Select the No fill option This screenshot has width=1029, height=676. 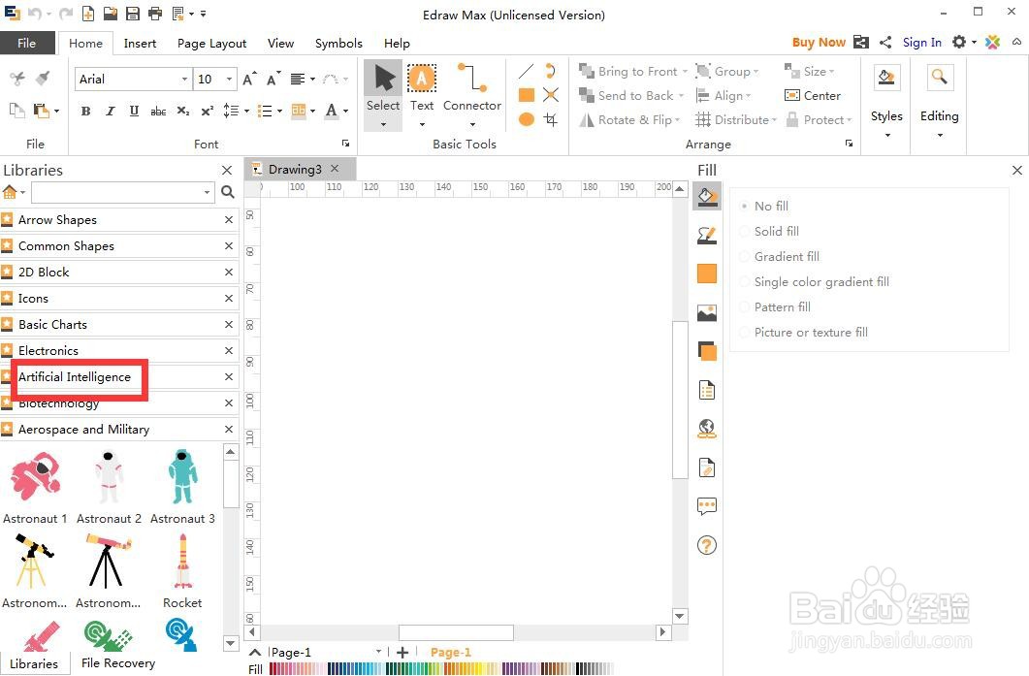coord(764,206)
